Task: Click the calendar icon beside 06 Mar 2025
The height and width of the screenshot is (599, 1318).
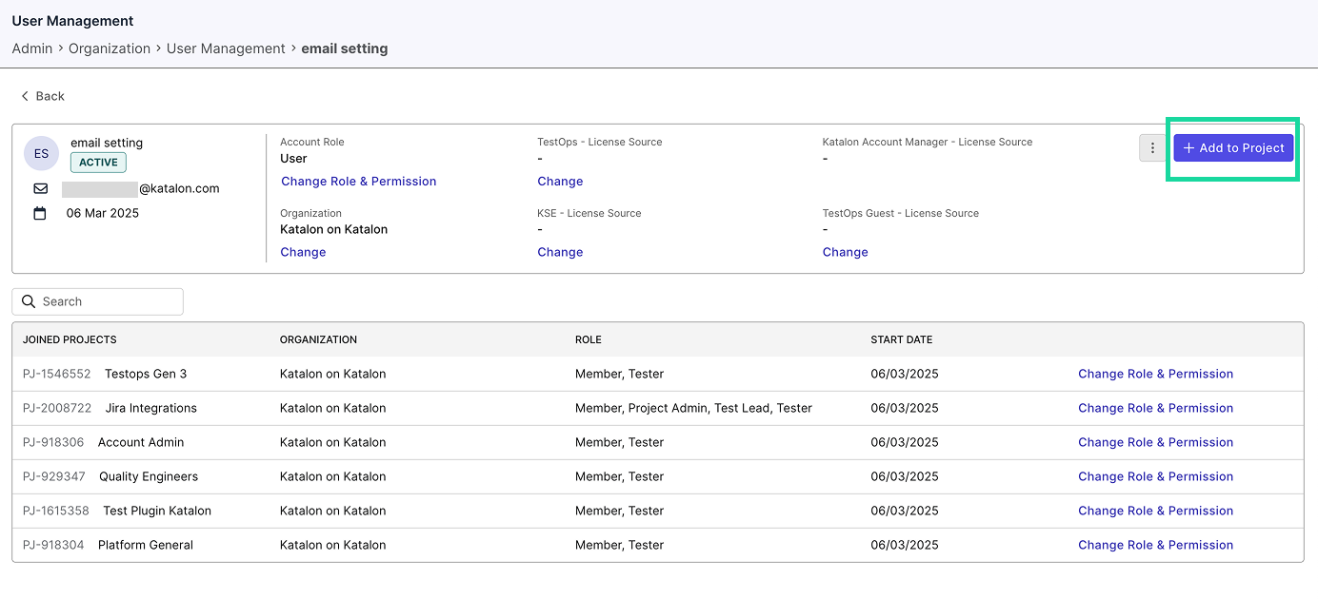Action: coord(40,213)
